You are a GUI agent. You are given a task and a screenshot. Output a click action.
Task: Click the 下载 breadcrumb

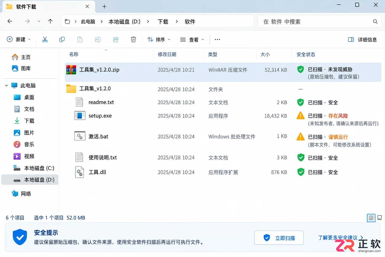tap(163, 22)
